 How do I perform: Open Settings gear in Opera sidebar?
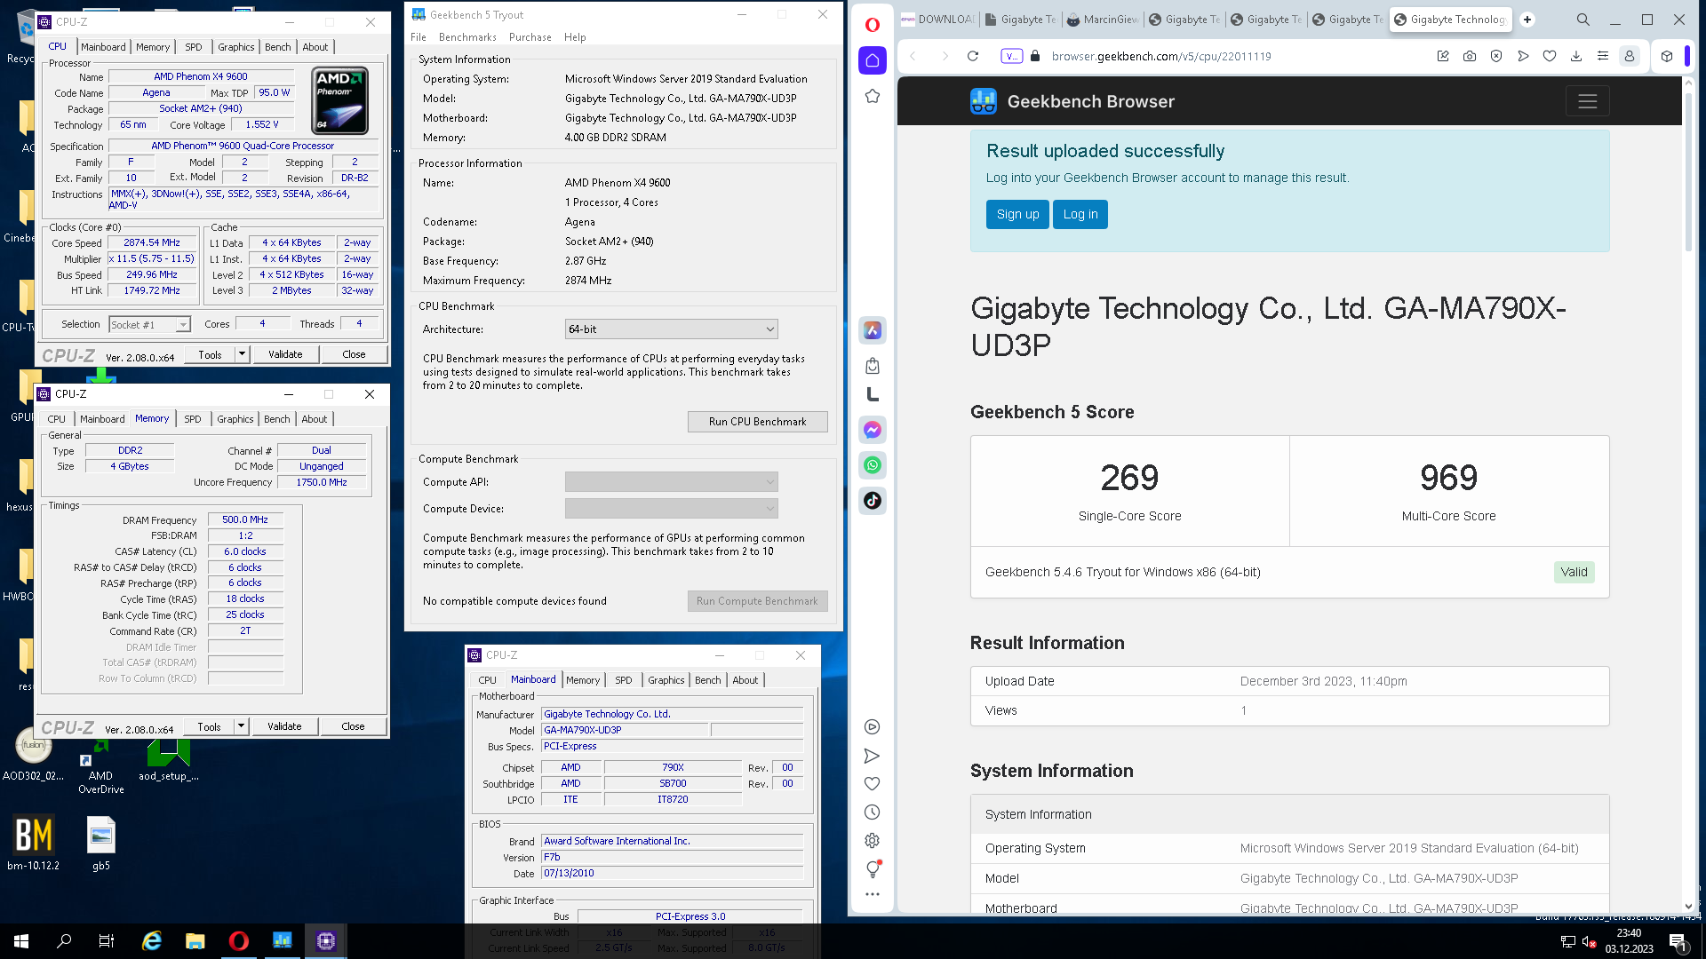coord(873,841)
